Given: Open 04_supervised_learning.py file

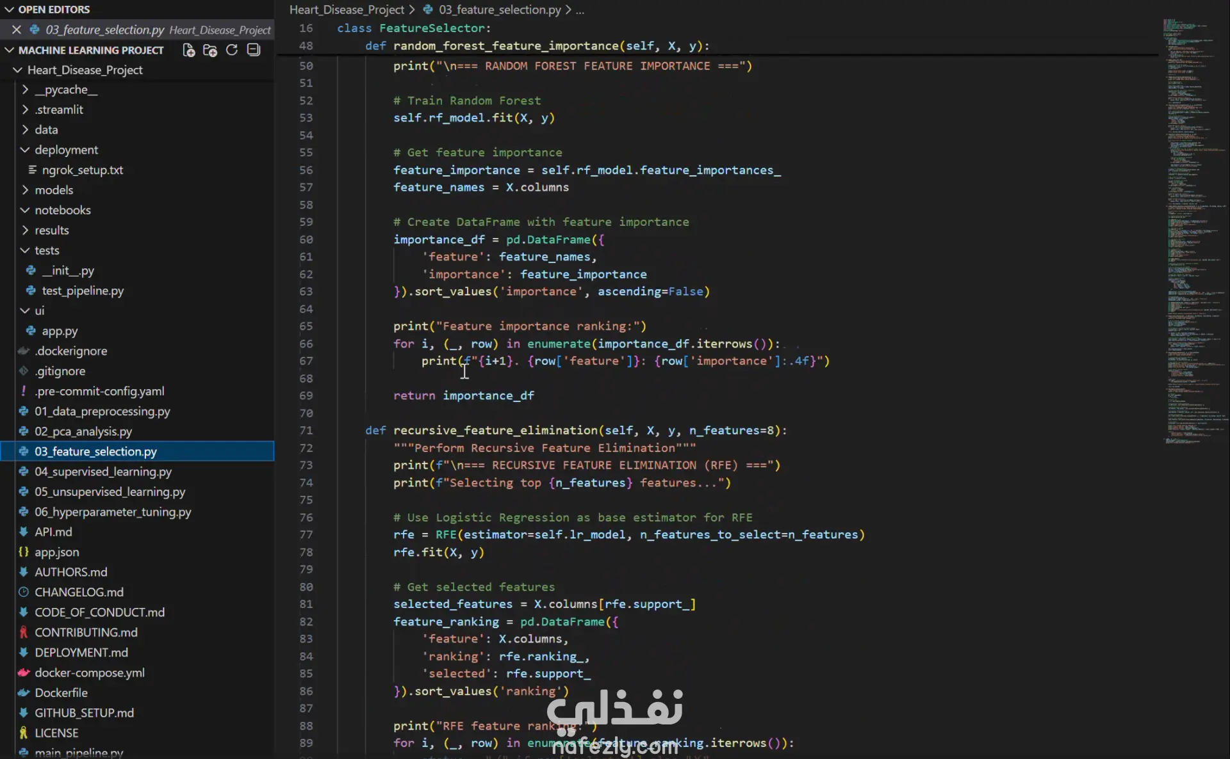Looking at the screenshot, I should (102, 472).
